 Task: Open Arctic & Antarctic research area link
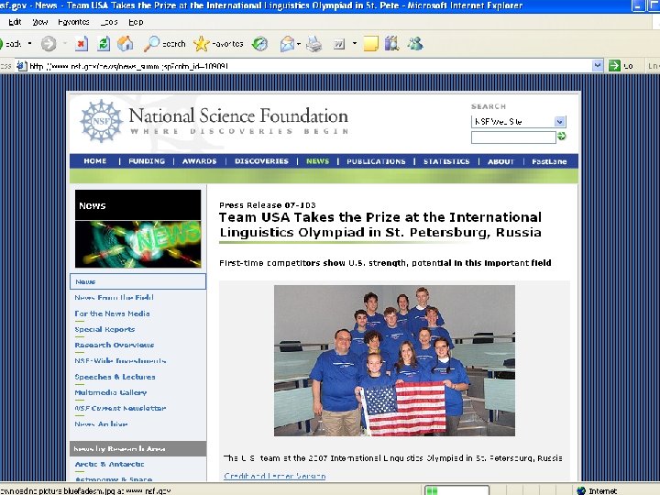(x=109, y=464)
